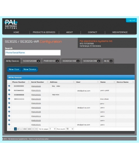Open the Go to page dropdown
This screenshot has width=139, height=159.
coord(52,129)
